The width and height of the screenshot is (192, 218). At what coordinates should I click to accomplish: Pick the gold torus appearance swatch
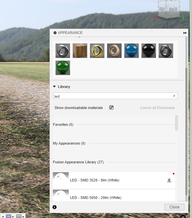click(x=97, y=51)
